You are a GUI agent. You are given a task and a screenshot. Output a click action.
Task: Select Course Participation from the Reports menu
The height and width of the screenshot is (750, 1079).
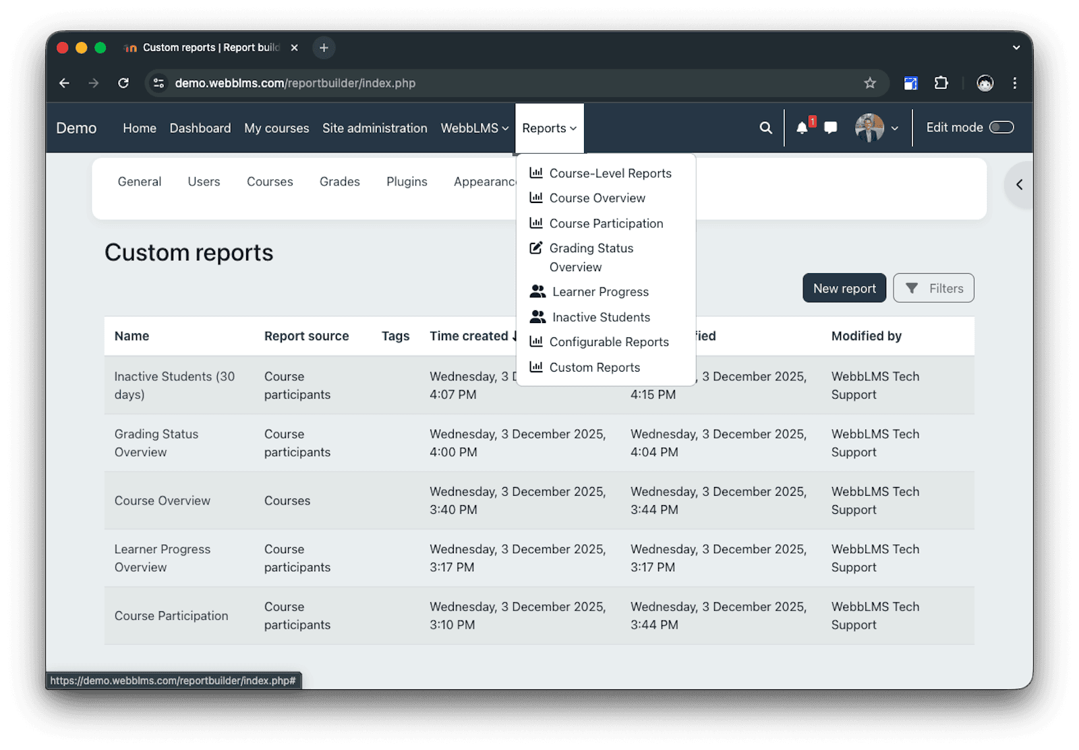point(606,223)
